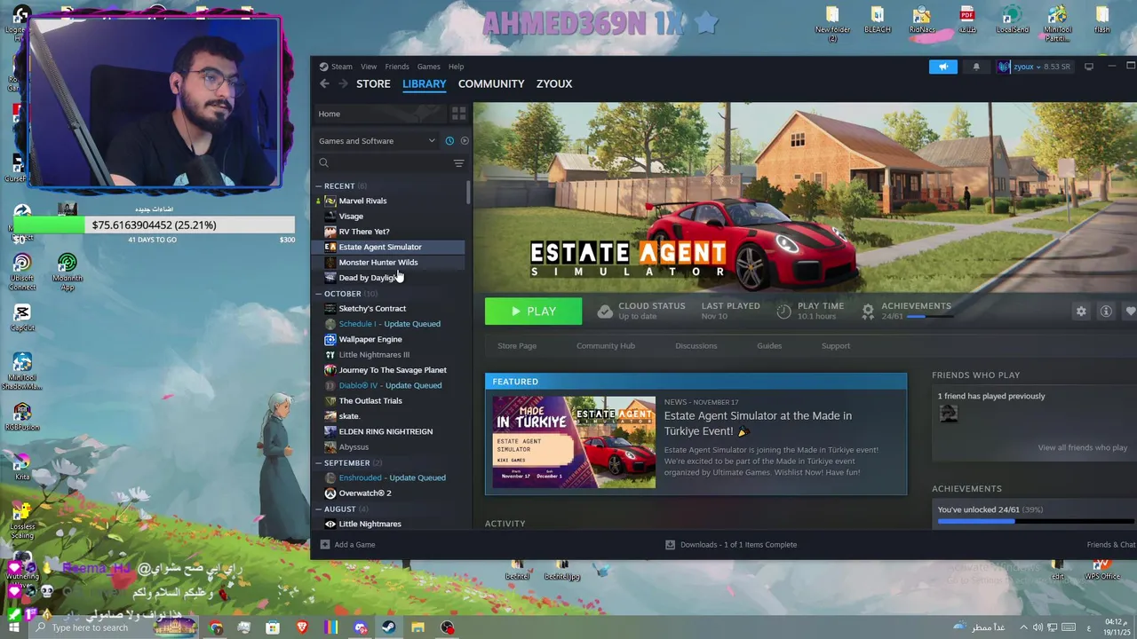Click the Steam announcements megaphone button
Screen dimensions: 1137x639
point(943,67)
